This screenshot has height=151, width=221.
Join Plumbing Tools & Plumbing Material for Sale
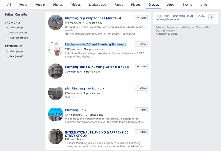coord(141,66)
